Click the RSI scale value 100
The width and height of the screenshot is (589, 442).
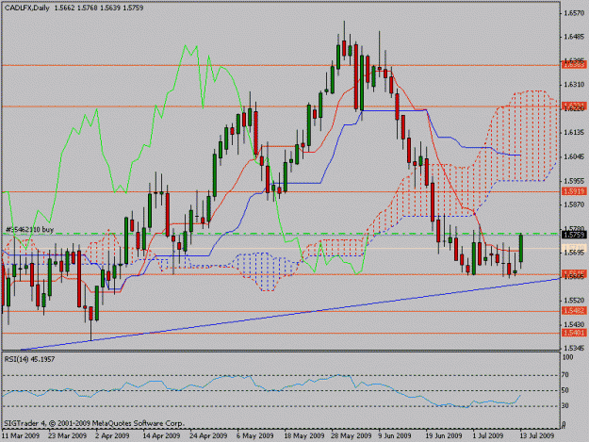(568, 357)
